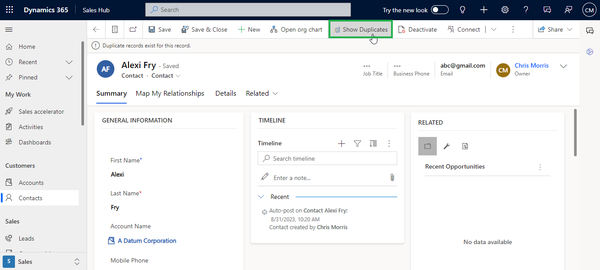This screenshot has height=270, width=600.
Task: Collapse the hamburger site map menu
Action: coord(9,29)
